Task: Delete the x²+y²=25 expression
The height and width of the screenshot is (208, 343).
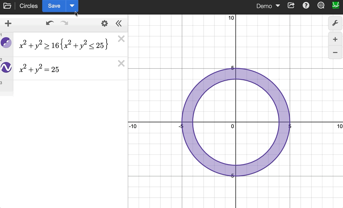Action: [x=121, y=64]
